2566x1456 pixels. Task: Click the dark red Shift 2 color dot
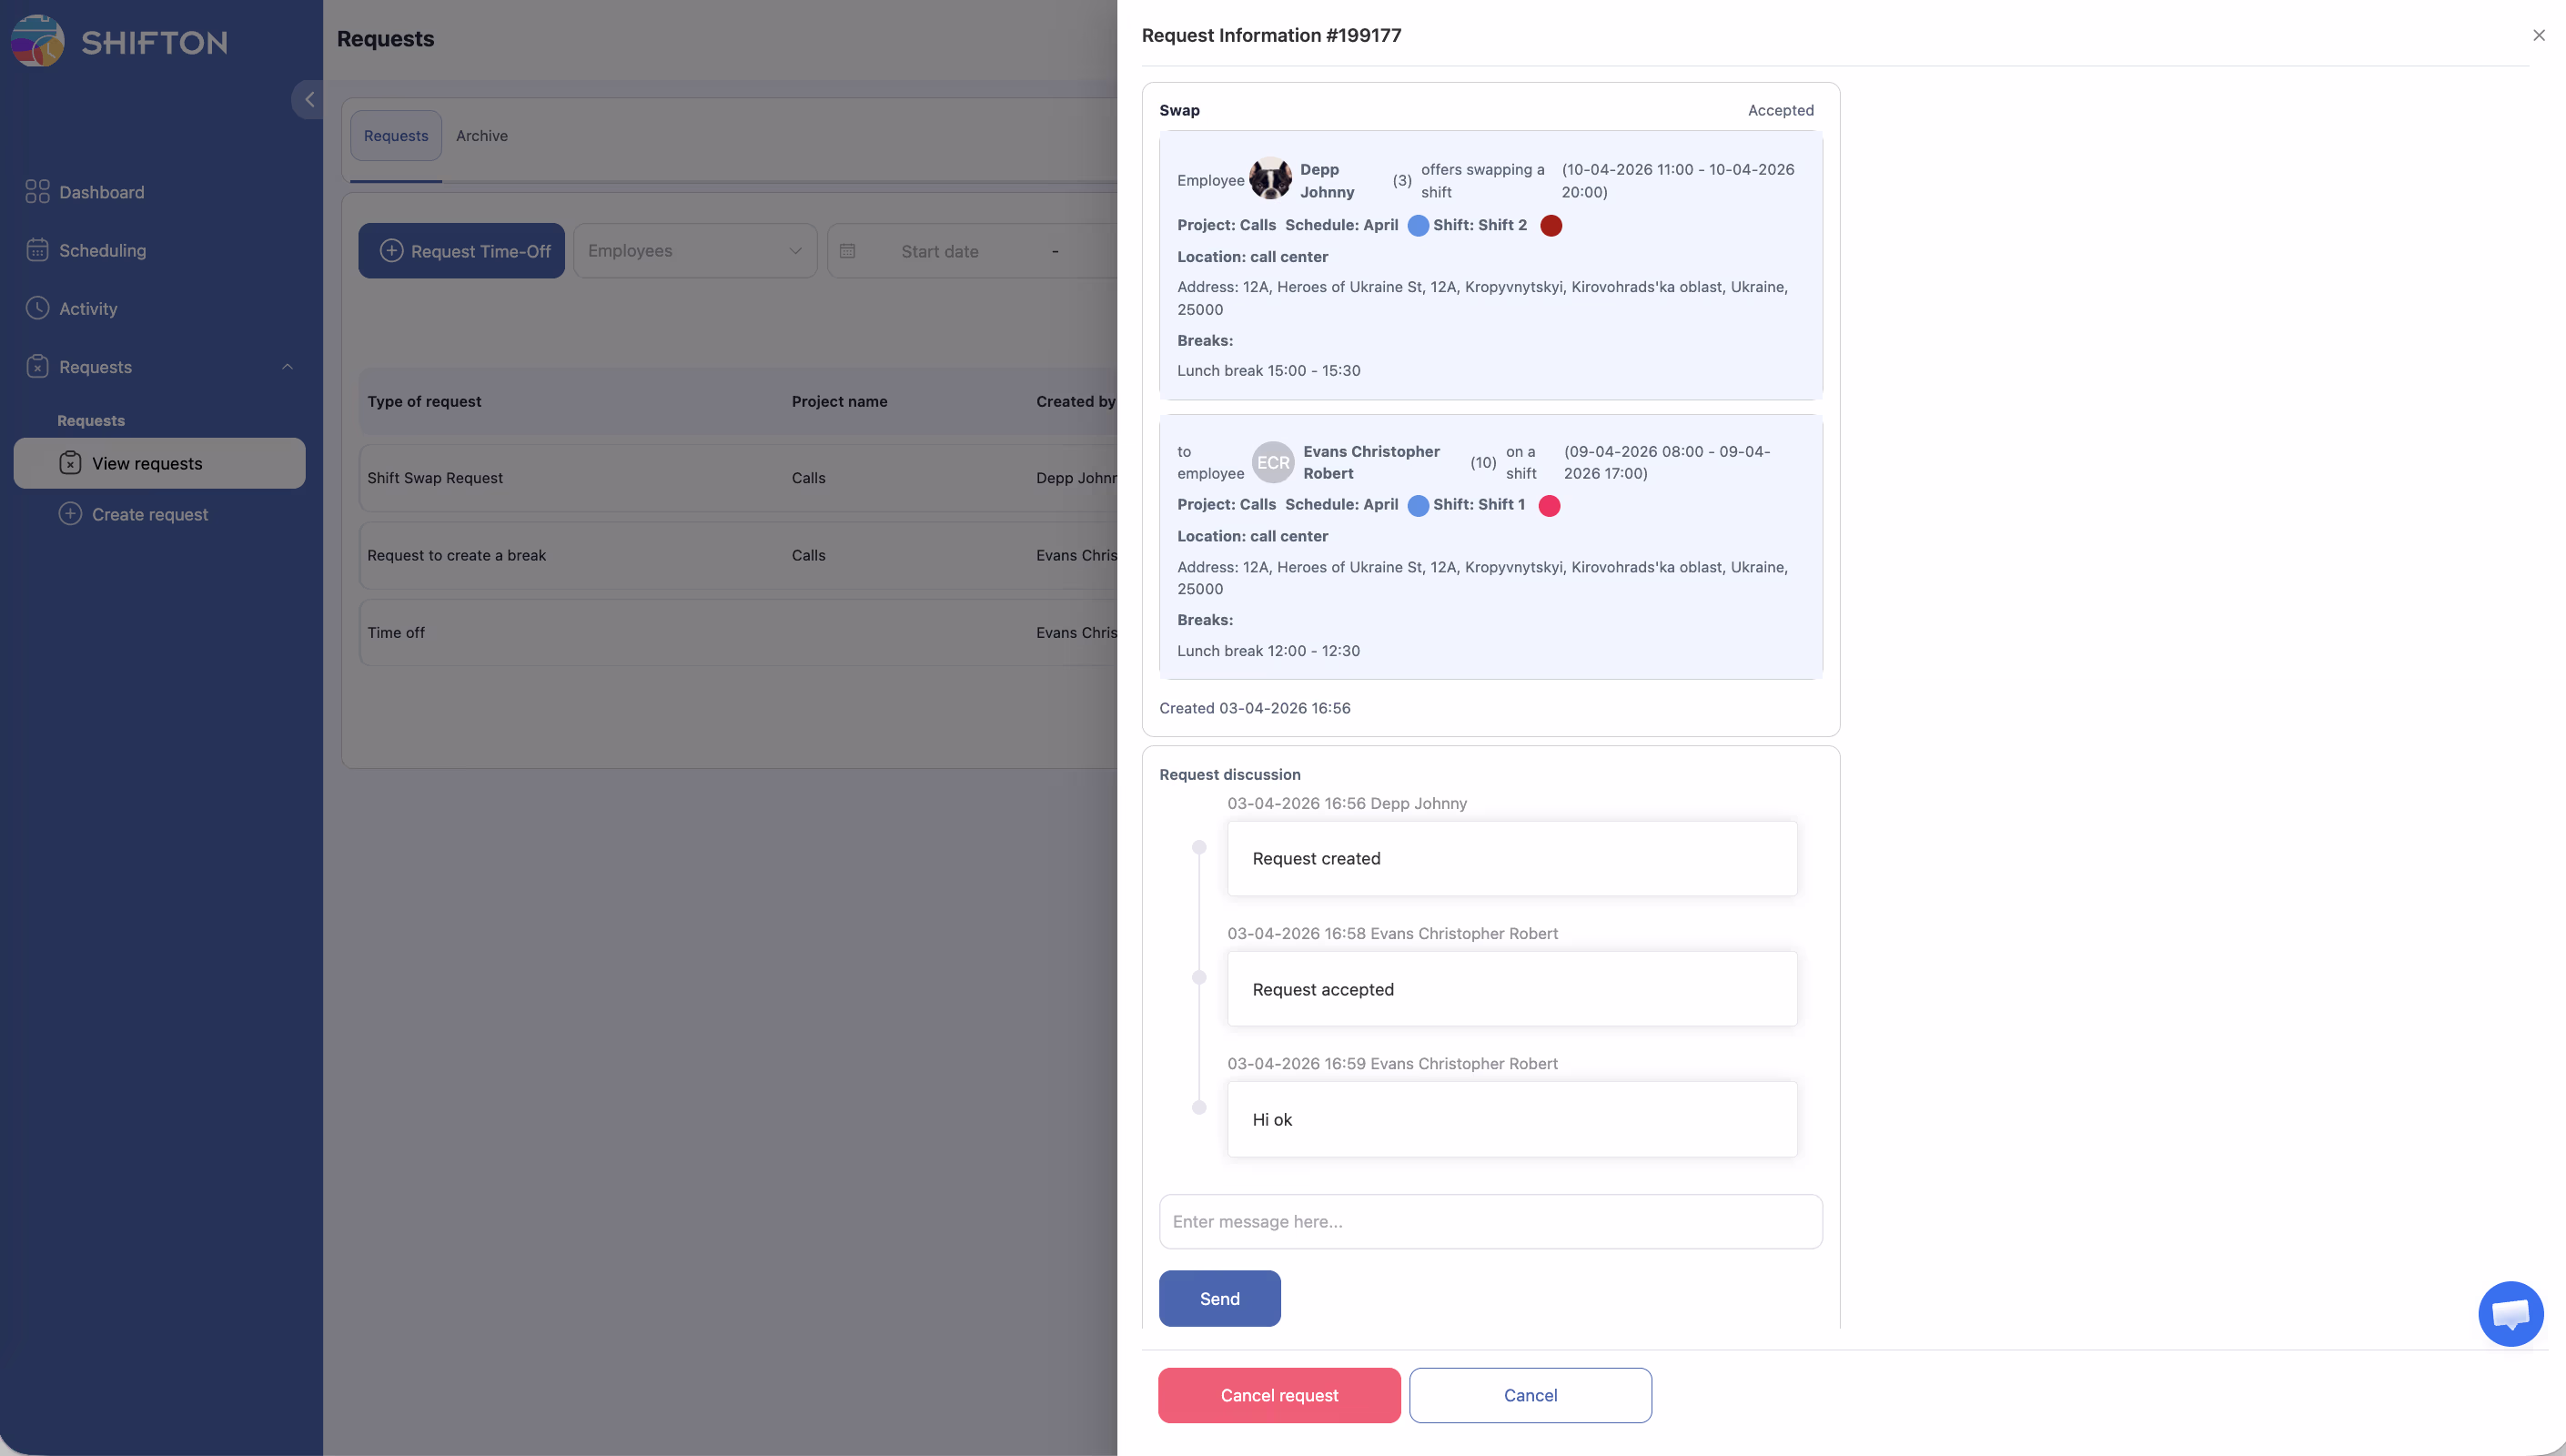pos(1551,225)
